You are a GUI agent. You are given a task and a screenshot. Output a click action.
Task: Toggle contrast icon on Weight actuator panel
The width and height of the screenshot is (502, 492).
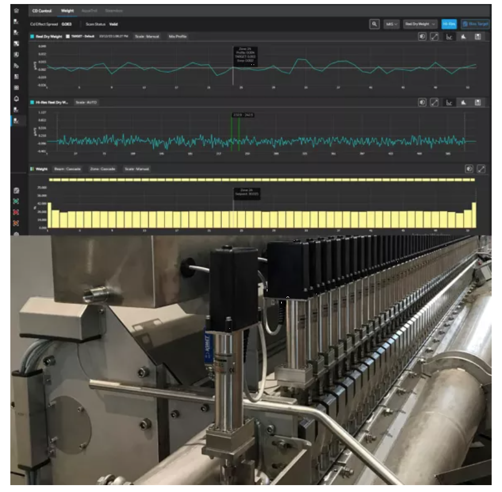click(x=469, y=169)
